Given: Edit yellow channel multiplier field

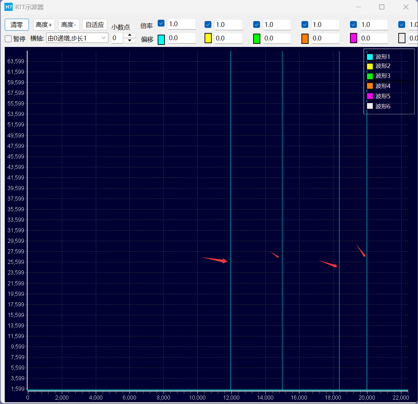Looking at the screenshot, I should 229,25.
